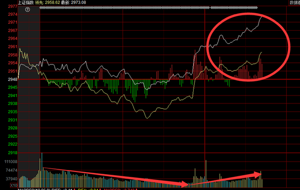Click the MACD indicator label below volume
The height and width of the screenshot is (190, 300).
coord(34,189)
